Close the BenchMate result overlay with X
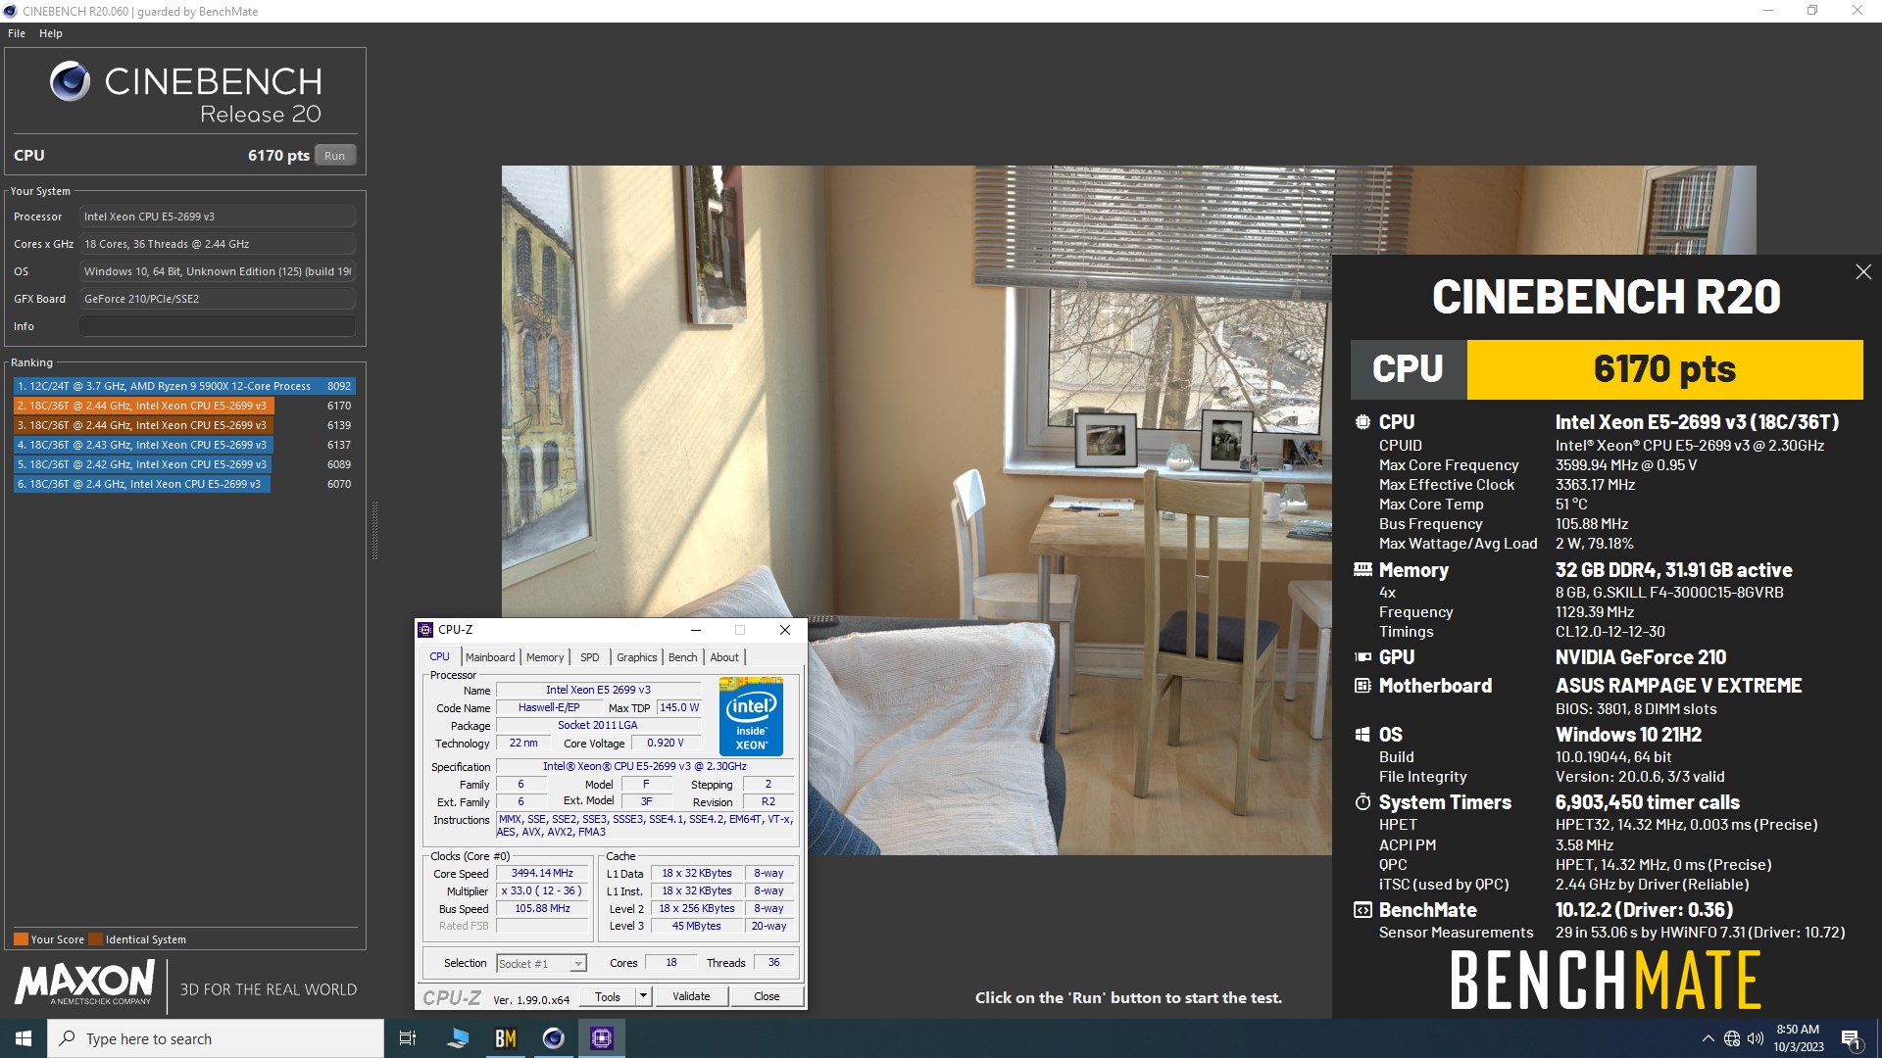Viewport: 1882px width, 1058px height. coord(1863,272)
